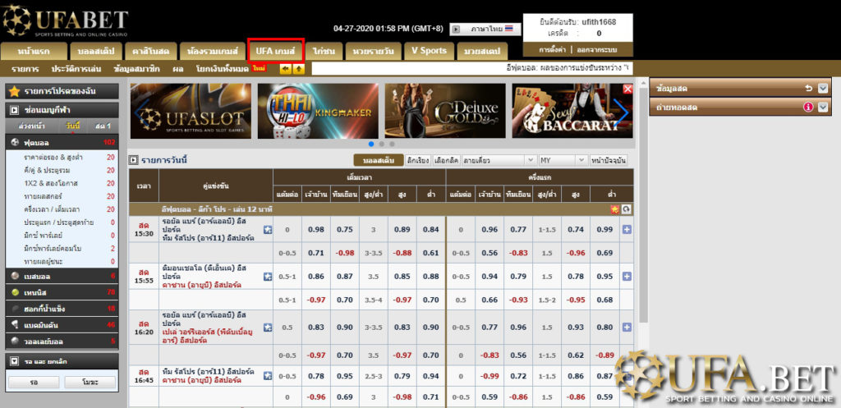Click ออกจากระบบ logout link
The image size is (841, 408).
[597, 50]
